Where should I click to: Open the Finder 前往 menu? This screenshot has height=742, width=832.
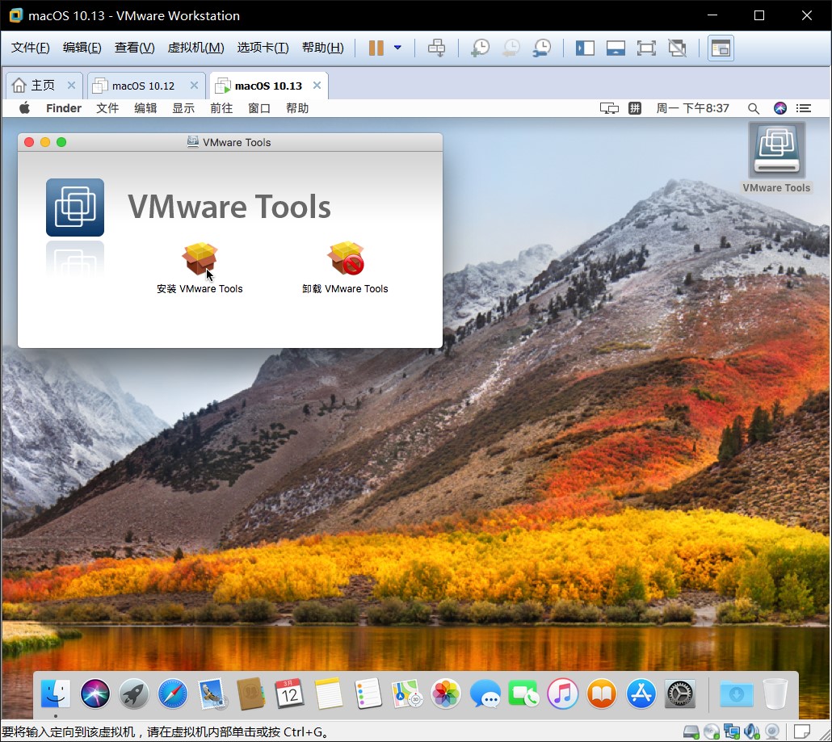click(x=221, y=108)
